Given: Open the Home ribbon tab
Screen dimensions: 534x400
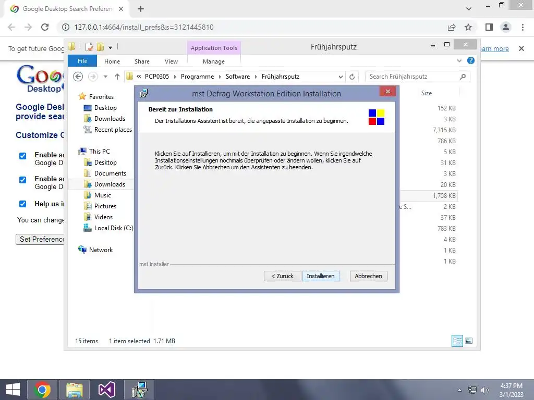Looking at the screenshot, I should (x=112, y=61).
